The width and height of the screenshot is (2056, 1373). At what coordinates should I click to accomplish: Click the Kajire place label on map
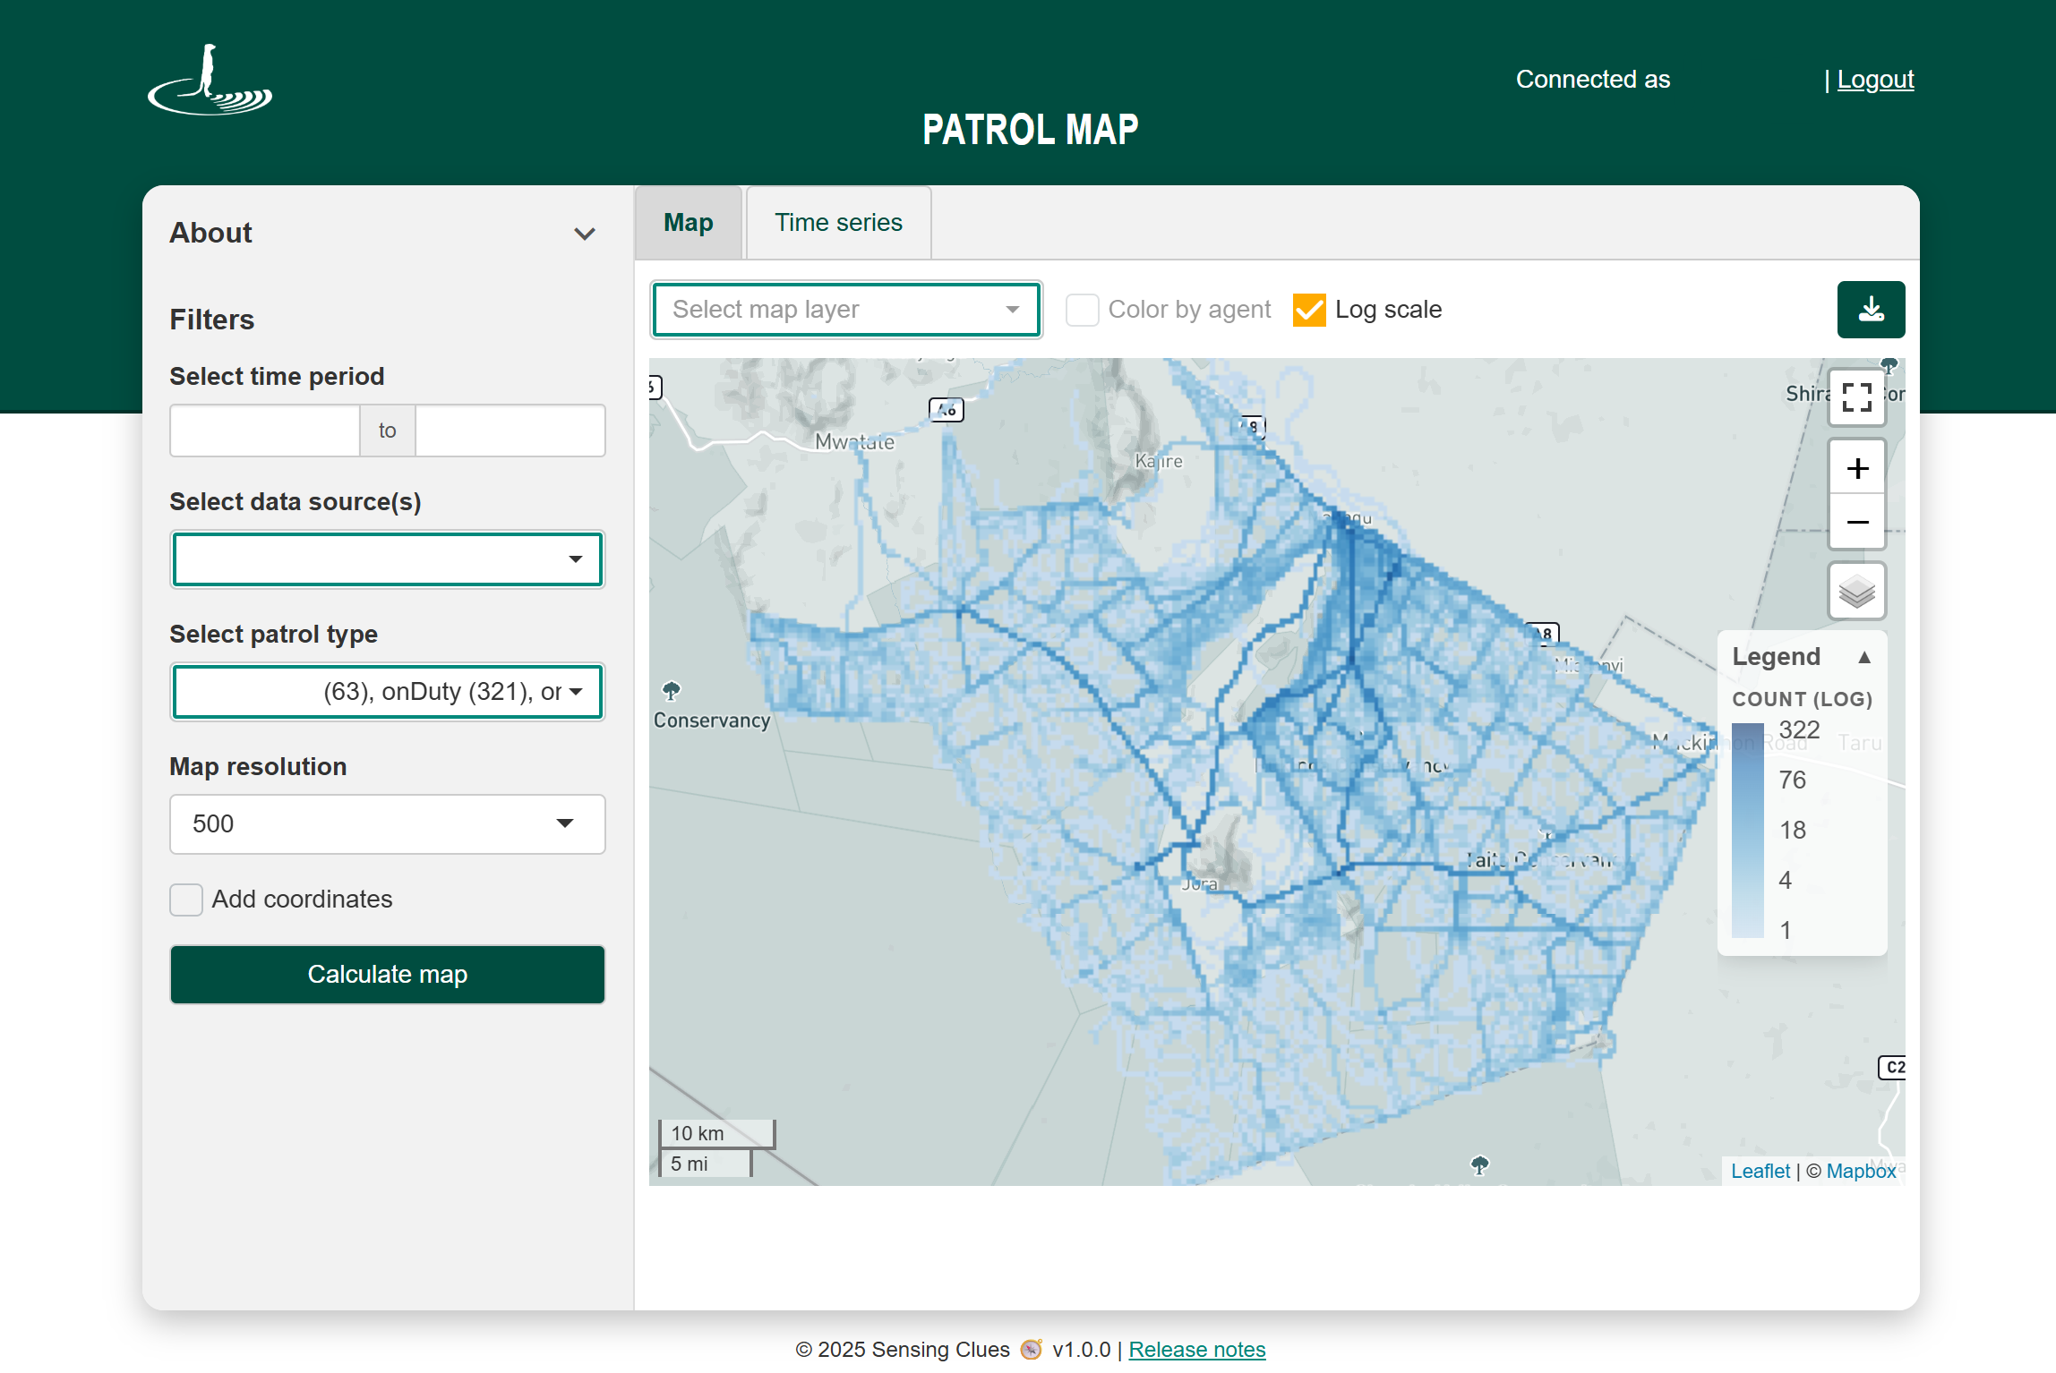pyautogui.click(x=1159, y=461)
